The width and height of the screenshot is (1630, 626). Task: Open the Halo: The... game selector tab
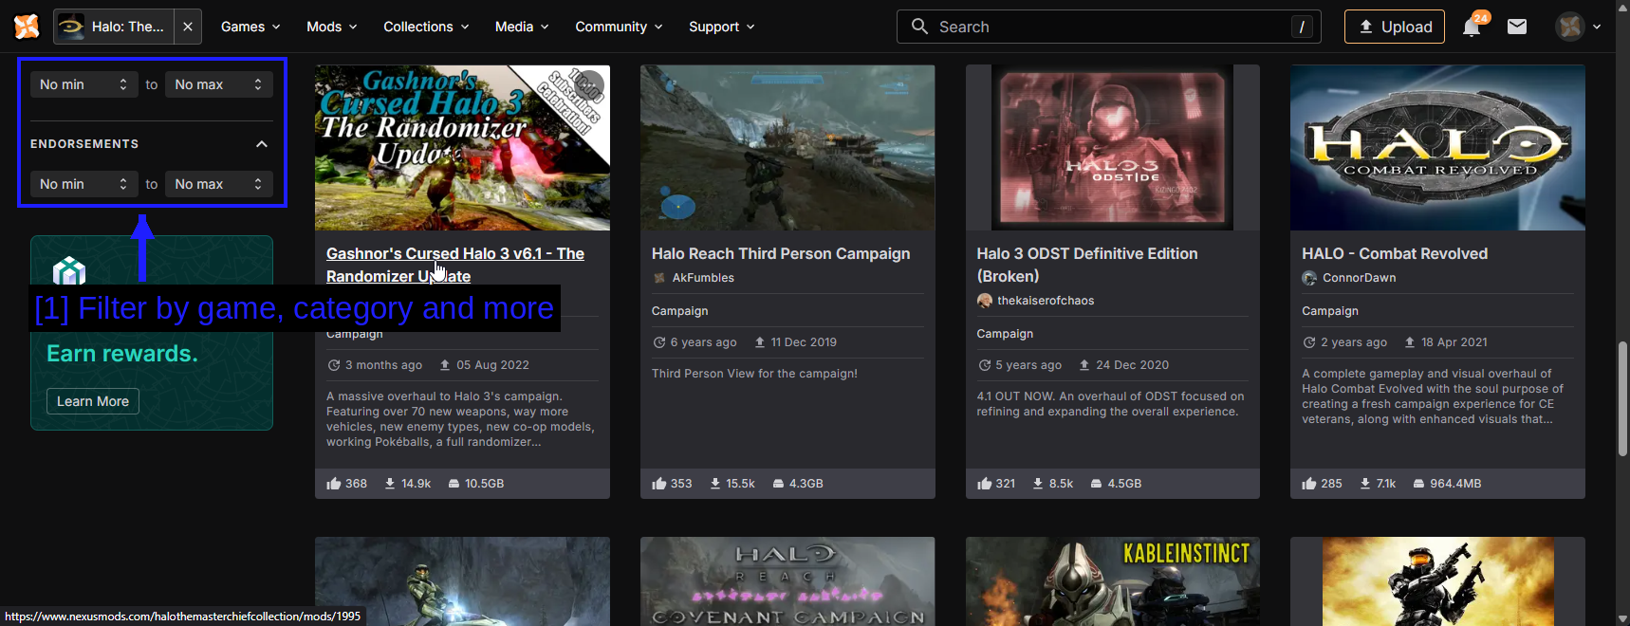click(x=115, y=27)
